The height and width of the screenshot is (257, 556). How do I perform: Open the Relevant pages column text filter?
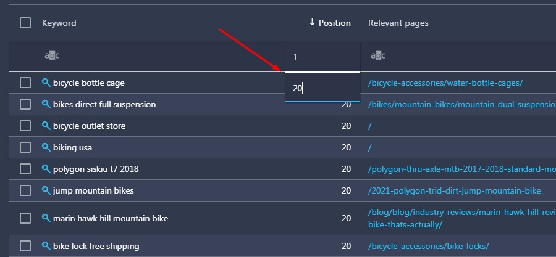378,56
